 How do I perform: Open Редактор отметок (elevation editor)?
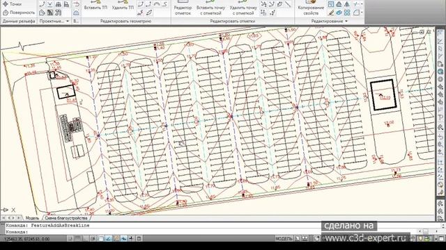183,8
